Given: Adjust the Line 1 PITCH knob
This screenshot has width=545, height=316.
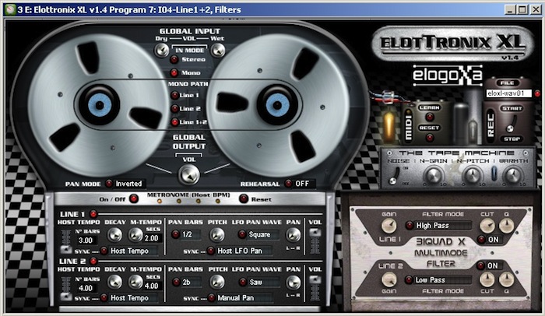Looking at the screenshot, I should coord(217,235).
